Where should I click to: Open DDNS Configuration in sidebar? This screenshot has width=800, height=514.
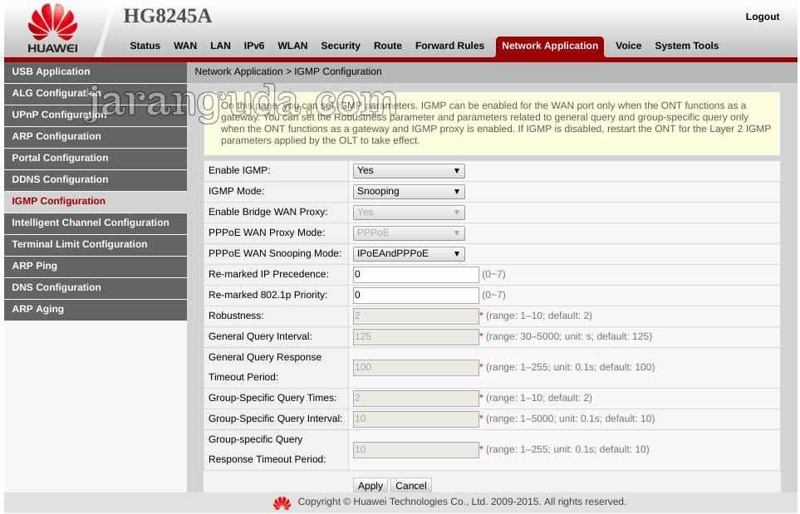[96, 180]
